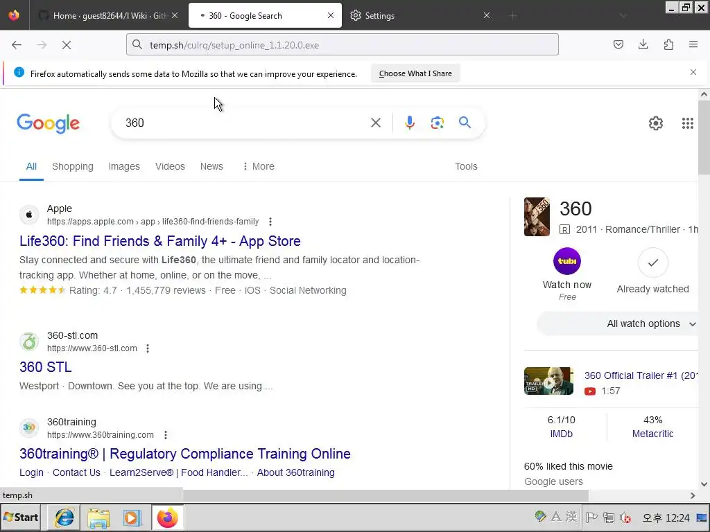Open the Google apps grid
Image resolution: width=710 pixels, height=532 pixels.
pyautogui.click(x=687, y=123)
